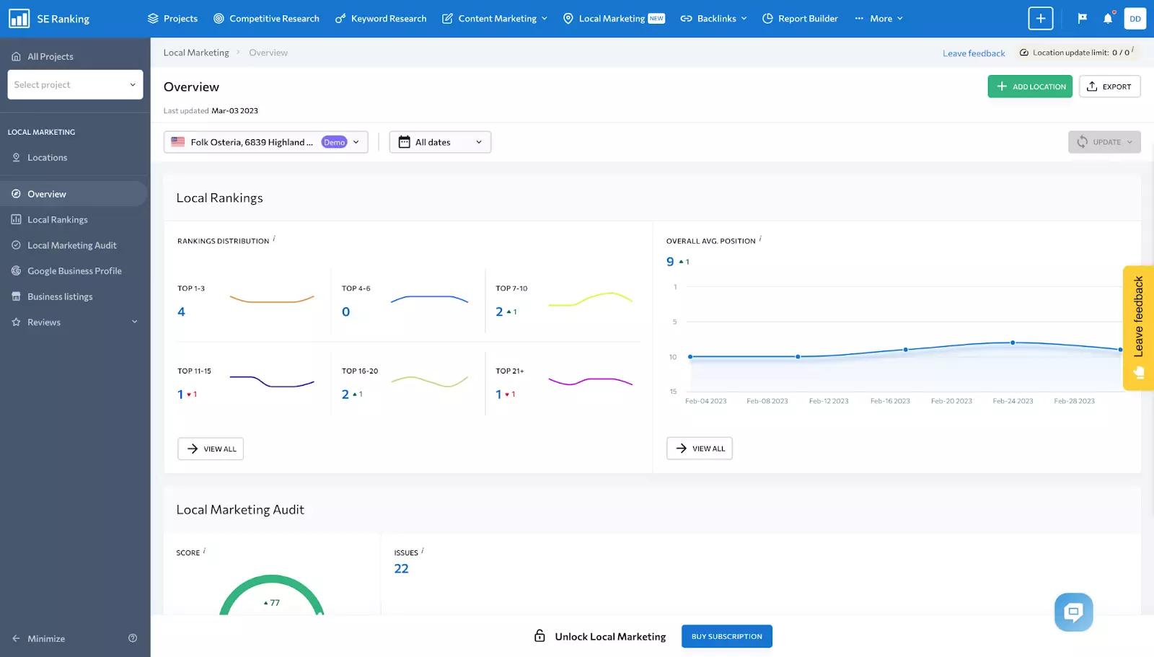Click the calendar icon in All dates selector
This screenshot has height=657, width=1154.
click(x=405, y=142)
